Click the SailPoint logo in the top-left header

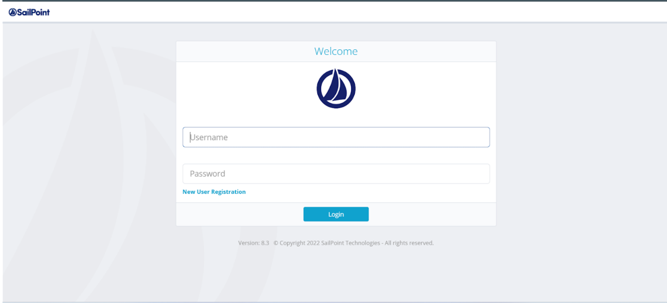point(28,12)
